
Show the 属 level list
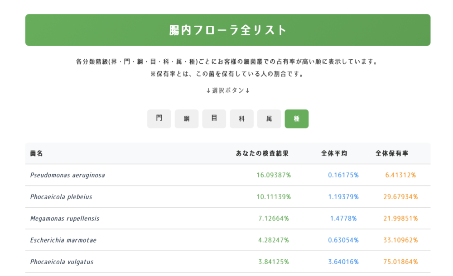click(269, 119)
